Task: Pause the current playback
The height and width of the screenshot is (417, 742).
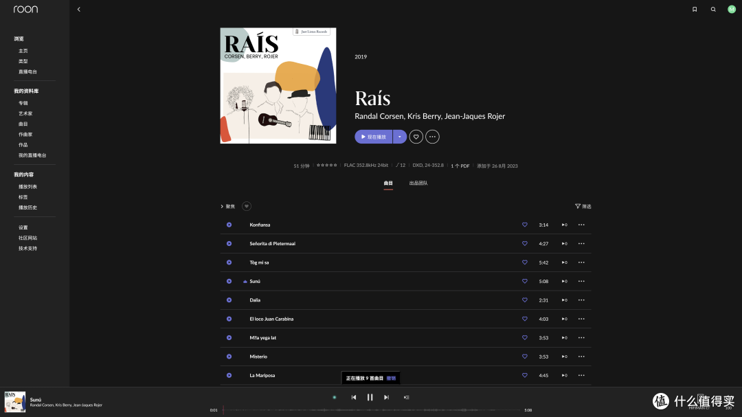Action: pos(370,398)
